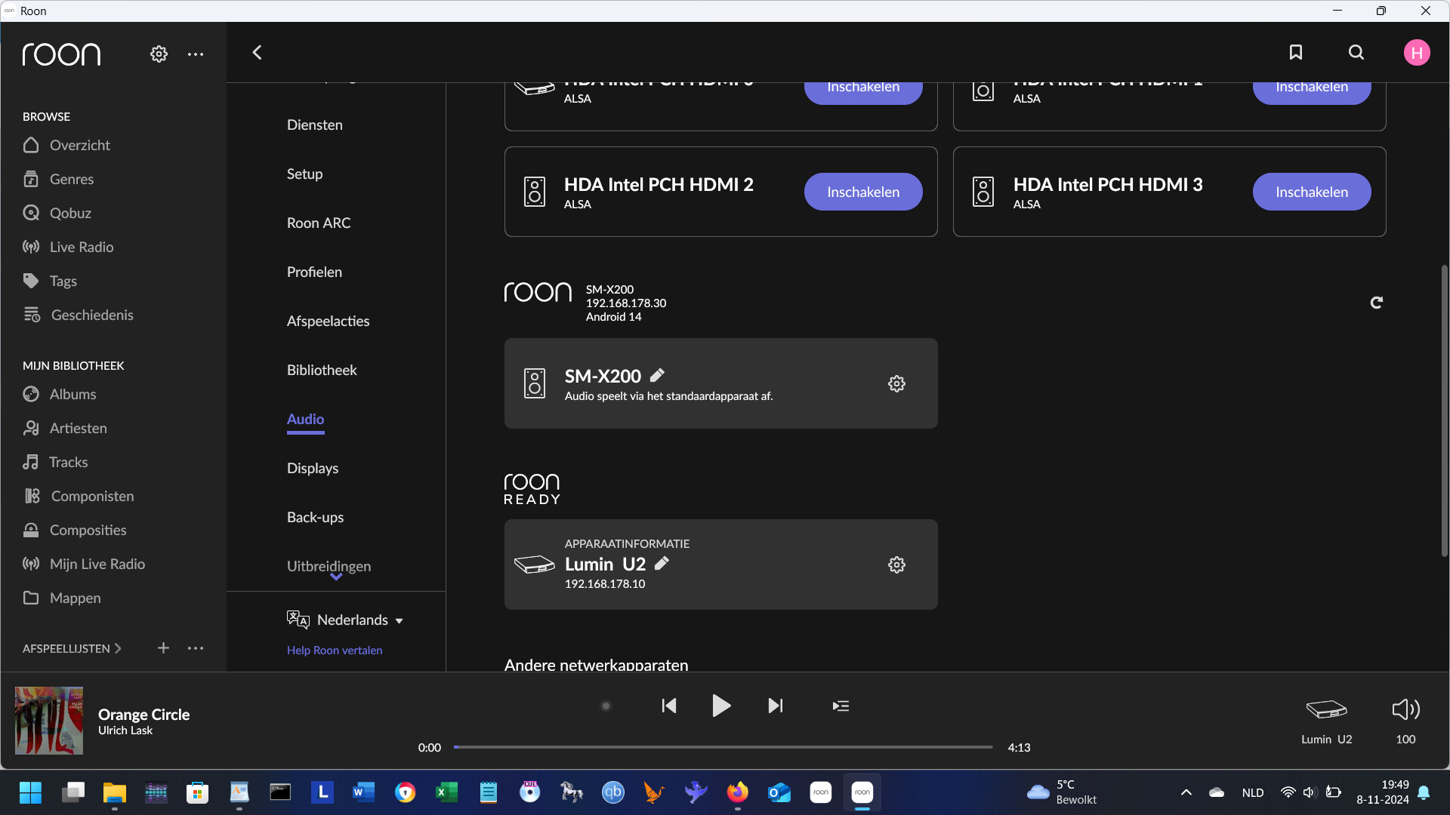Screen dimensions: 1450x815
Task: Follow Help Roon vertalen link
Action: [x=335, y=650]
